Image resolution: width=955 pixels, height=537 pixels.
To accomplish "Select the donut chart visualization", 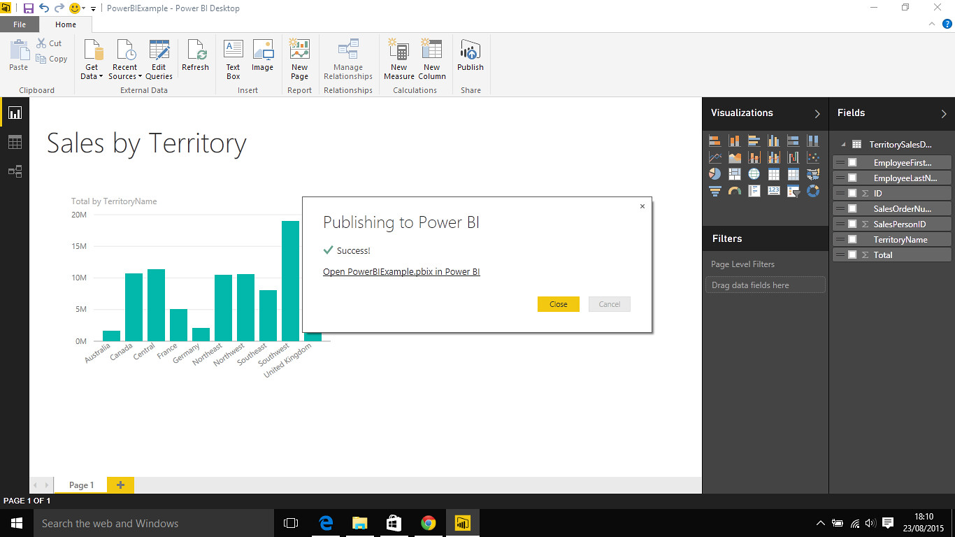I will click(812, 190).
